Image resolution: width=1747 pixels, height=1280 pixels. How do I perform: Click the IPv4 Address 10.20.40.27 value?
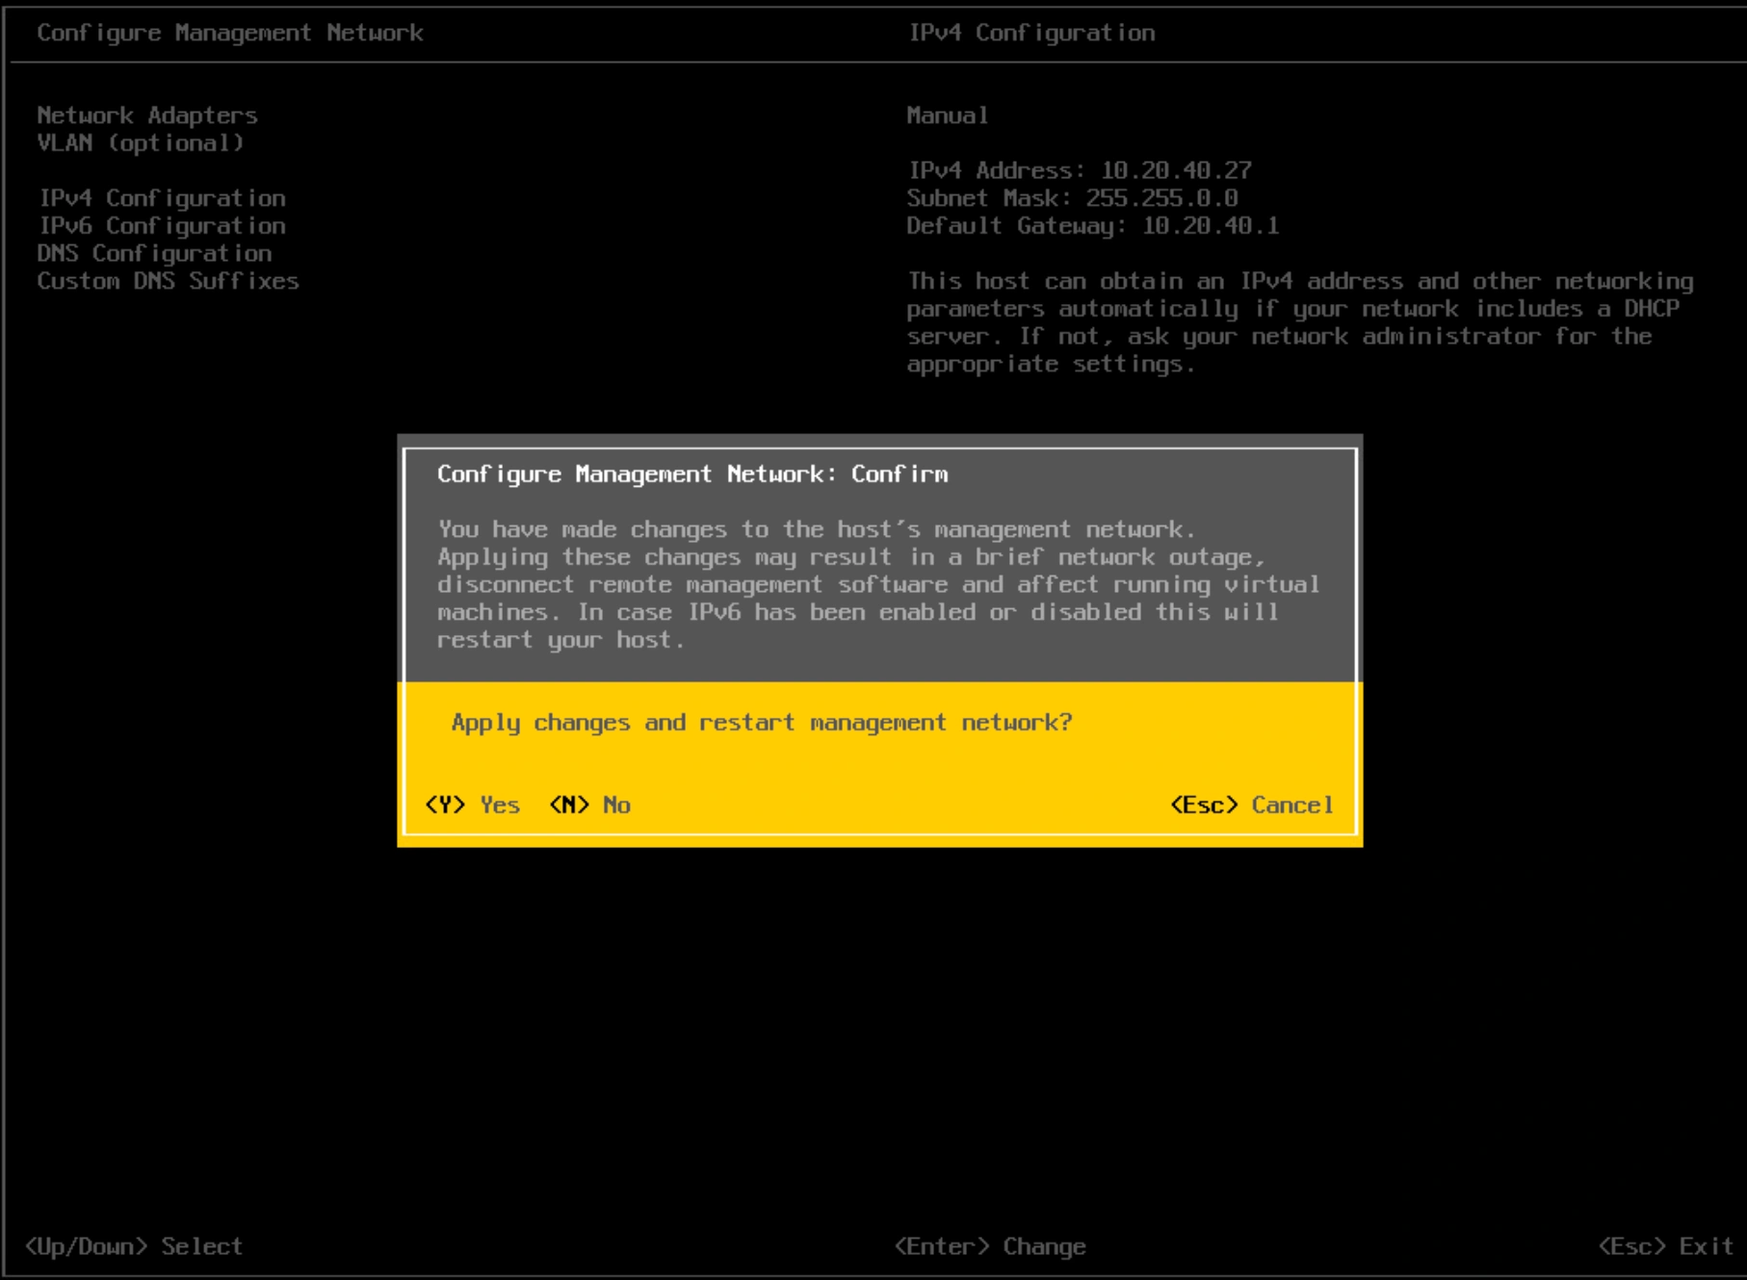click(x=1079, y=171)
